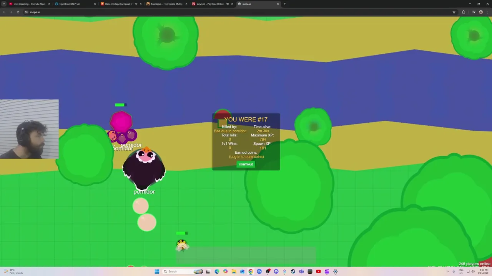
Task: Open the volume speaker tray icon
Action: pos(472,271)
